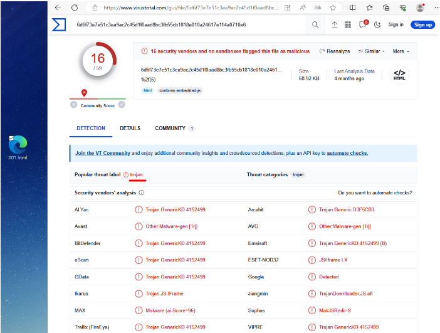
Task: Click the contains-embedded-js tag chip
Action: pyautogui.click(x=180, y=90)
